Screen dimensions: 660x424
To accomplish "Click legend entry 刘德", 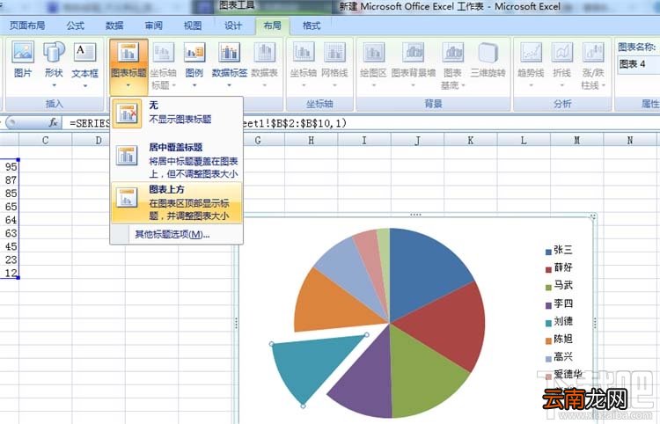I will (559, 321).
